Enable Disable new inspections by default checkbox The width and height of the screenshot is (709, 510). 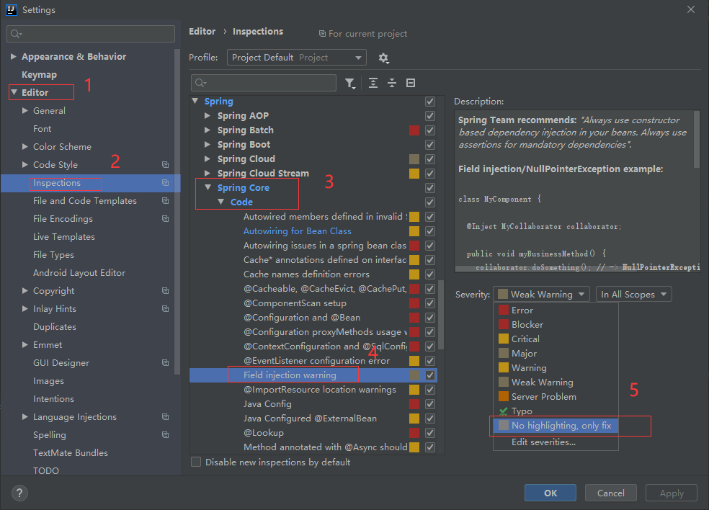[196, 462]
